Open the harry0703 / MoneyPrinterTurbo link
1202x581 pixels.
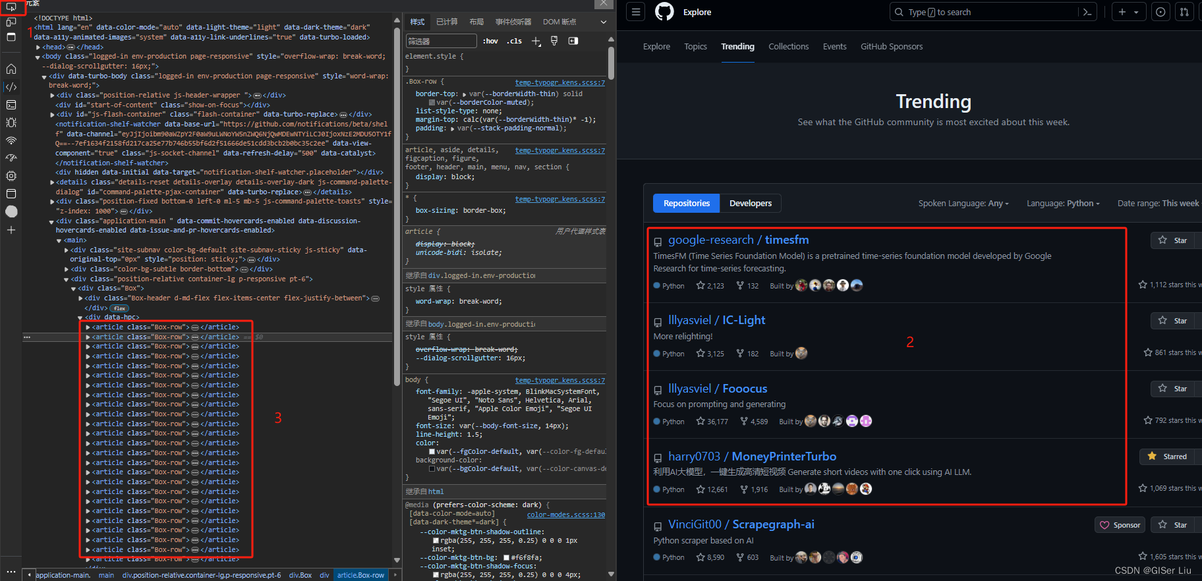752,456
